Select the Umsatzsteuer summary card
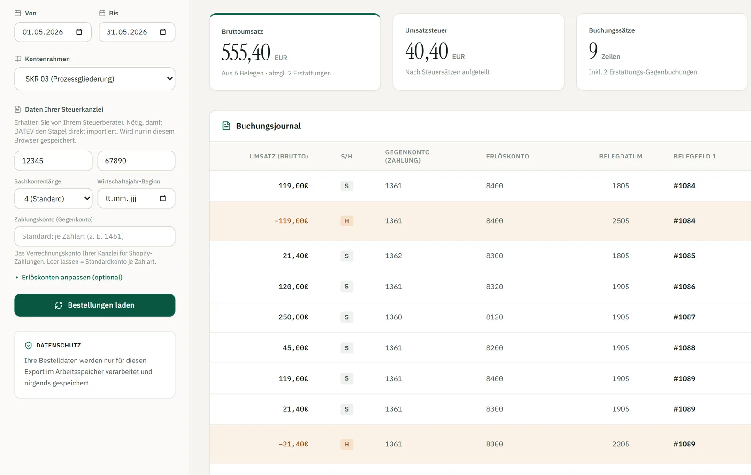 coord(478,52)
